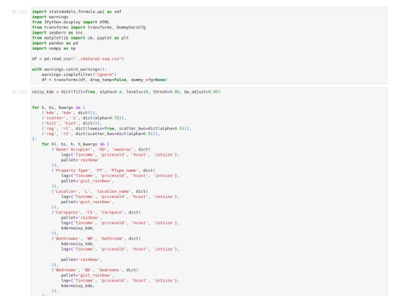Place cursor on 'import statsmodels.formula.api as smf' line

77,12
